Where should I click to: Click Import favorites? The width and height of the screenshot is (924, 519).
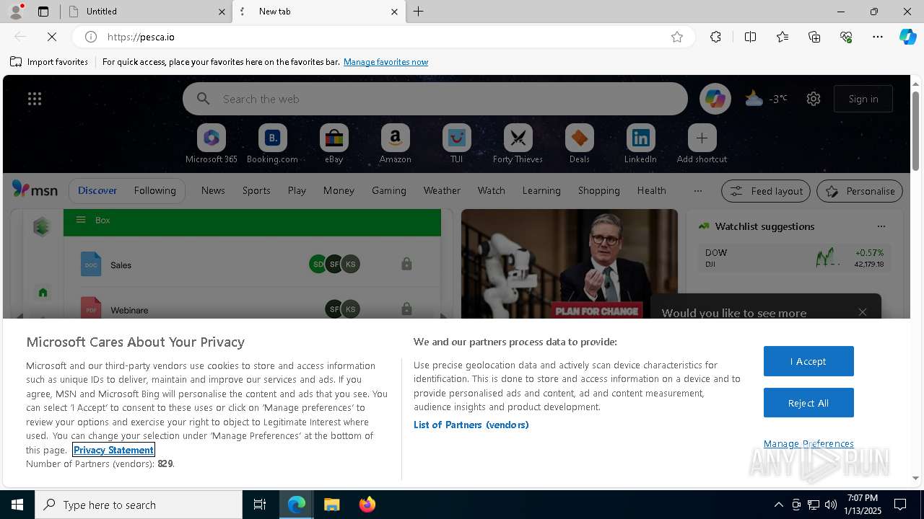click(49, 62)
